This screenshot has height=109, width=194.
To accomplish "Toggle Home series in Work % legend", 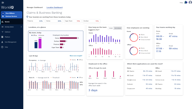I will [73, 78].
